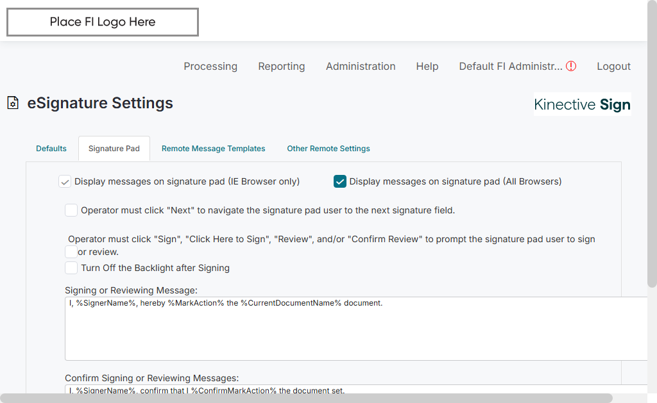This screenshot has height=403, width=657.
Task: Click the Place FI Logo Here placeholder
Action: pyautogui.click(x=103, y=22)
